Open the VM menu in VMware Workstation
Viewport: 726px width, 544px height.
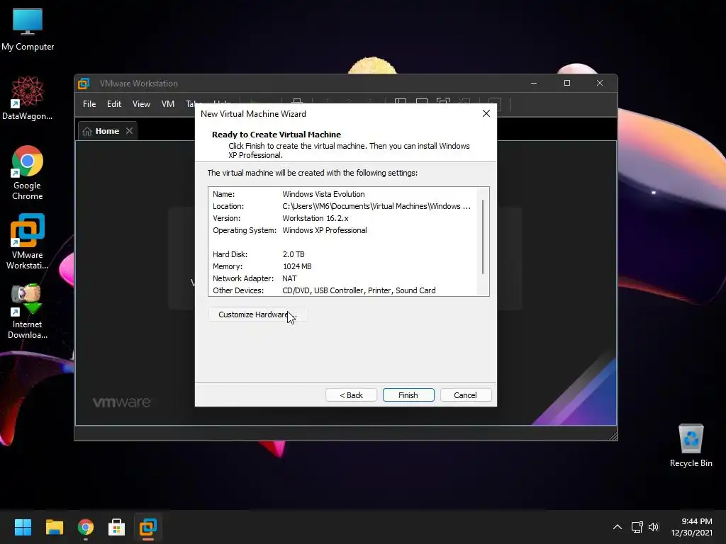tap(167, 104)
